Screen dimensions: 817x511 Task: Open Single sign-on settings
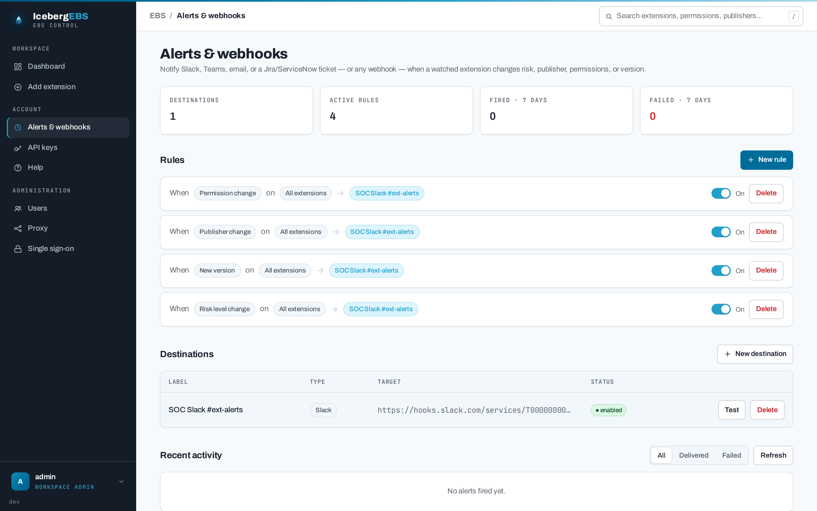[68, 249]
